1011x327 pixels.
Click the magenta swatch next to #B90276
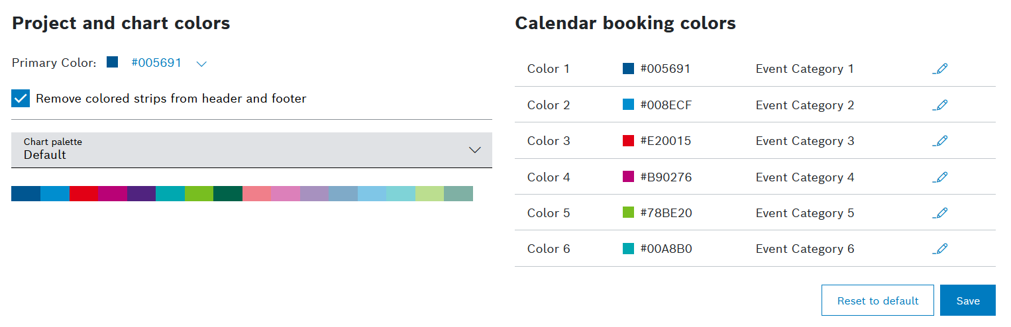[x=629, y=177]
